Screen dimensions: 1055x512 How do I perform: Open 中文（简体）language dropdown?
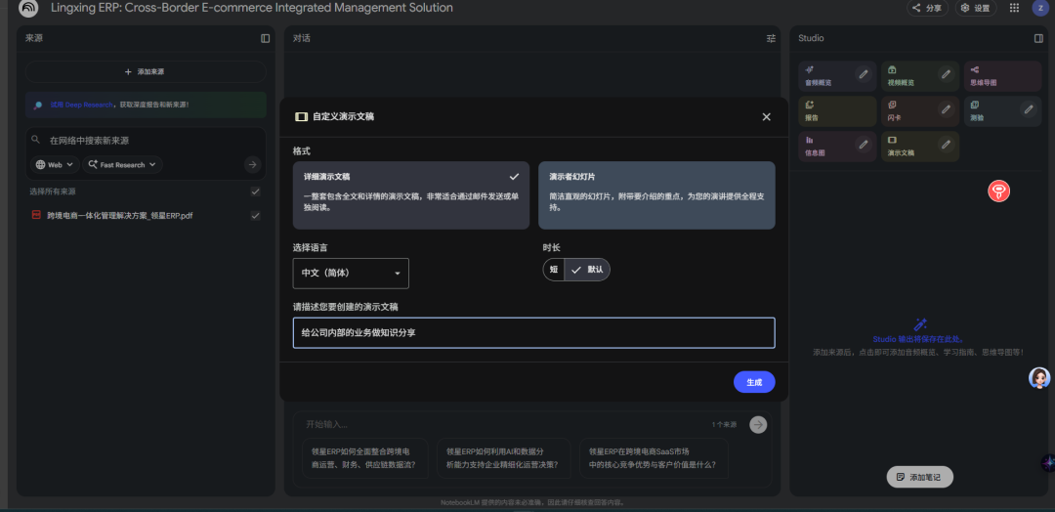click(351, 274)
